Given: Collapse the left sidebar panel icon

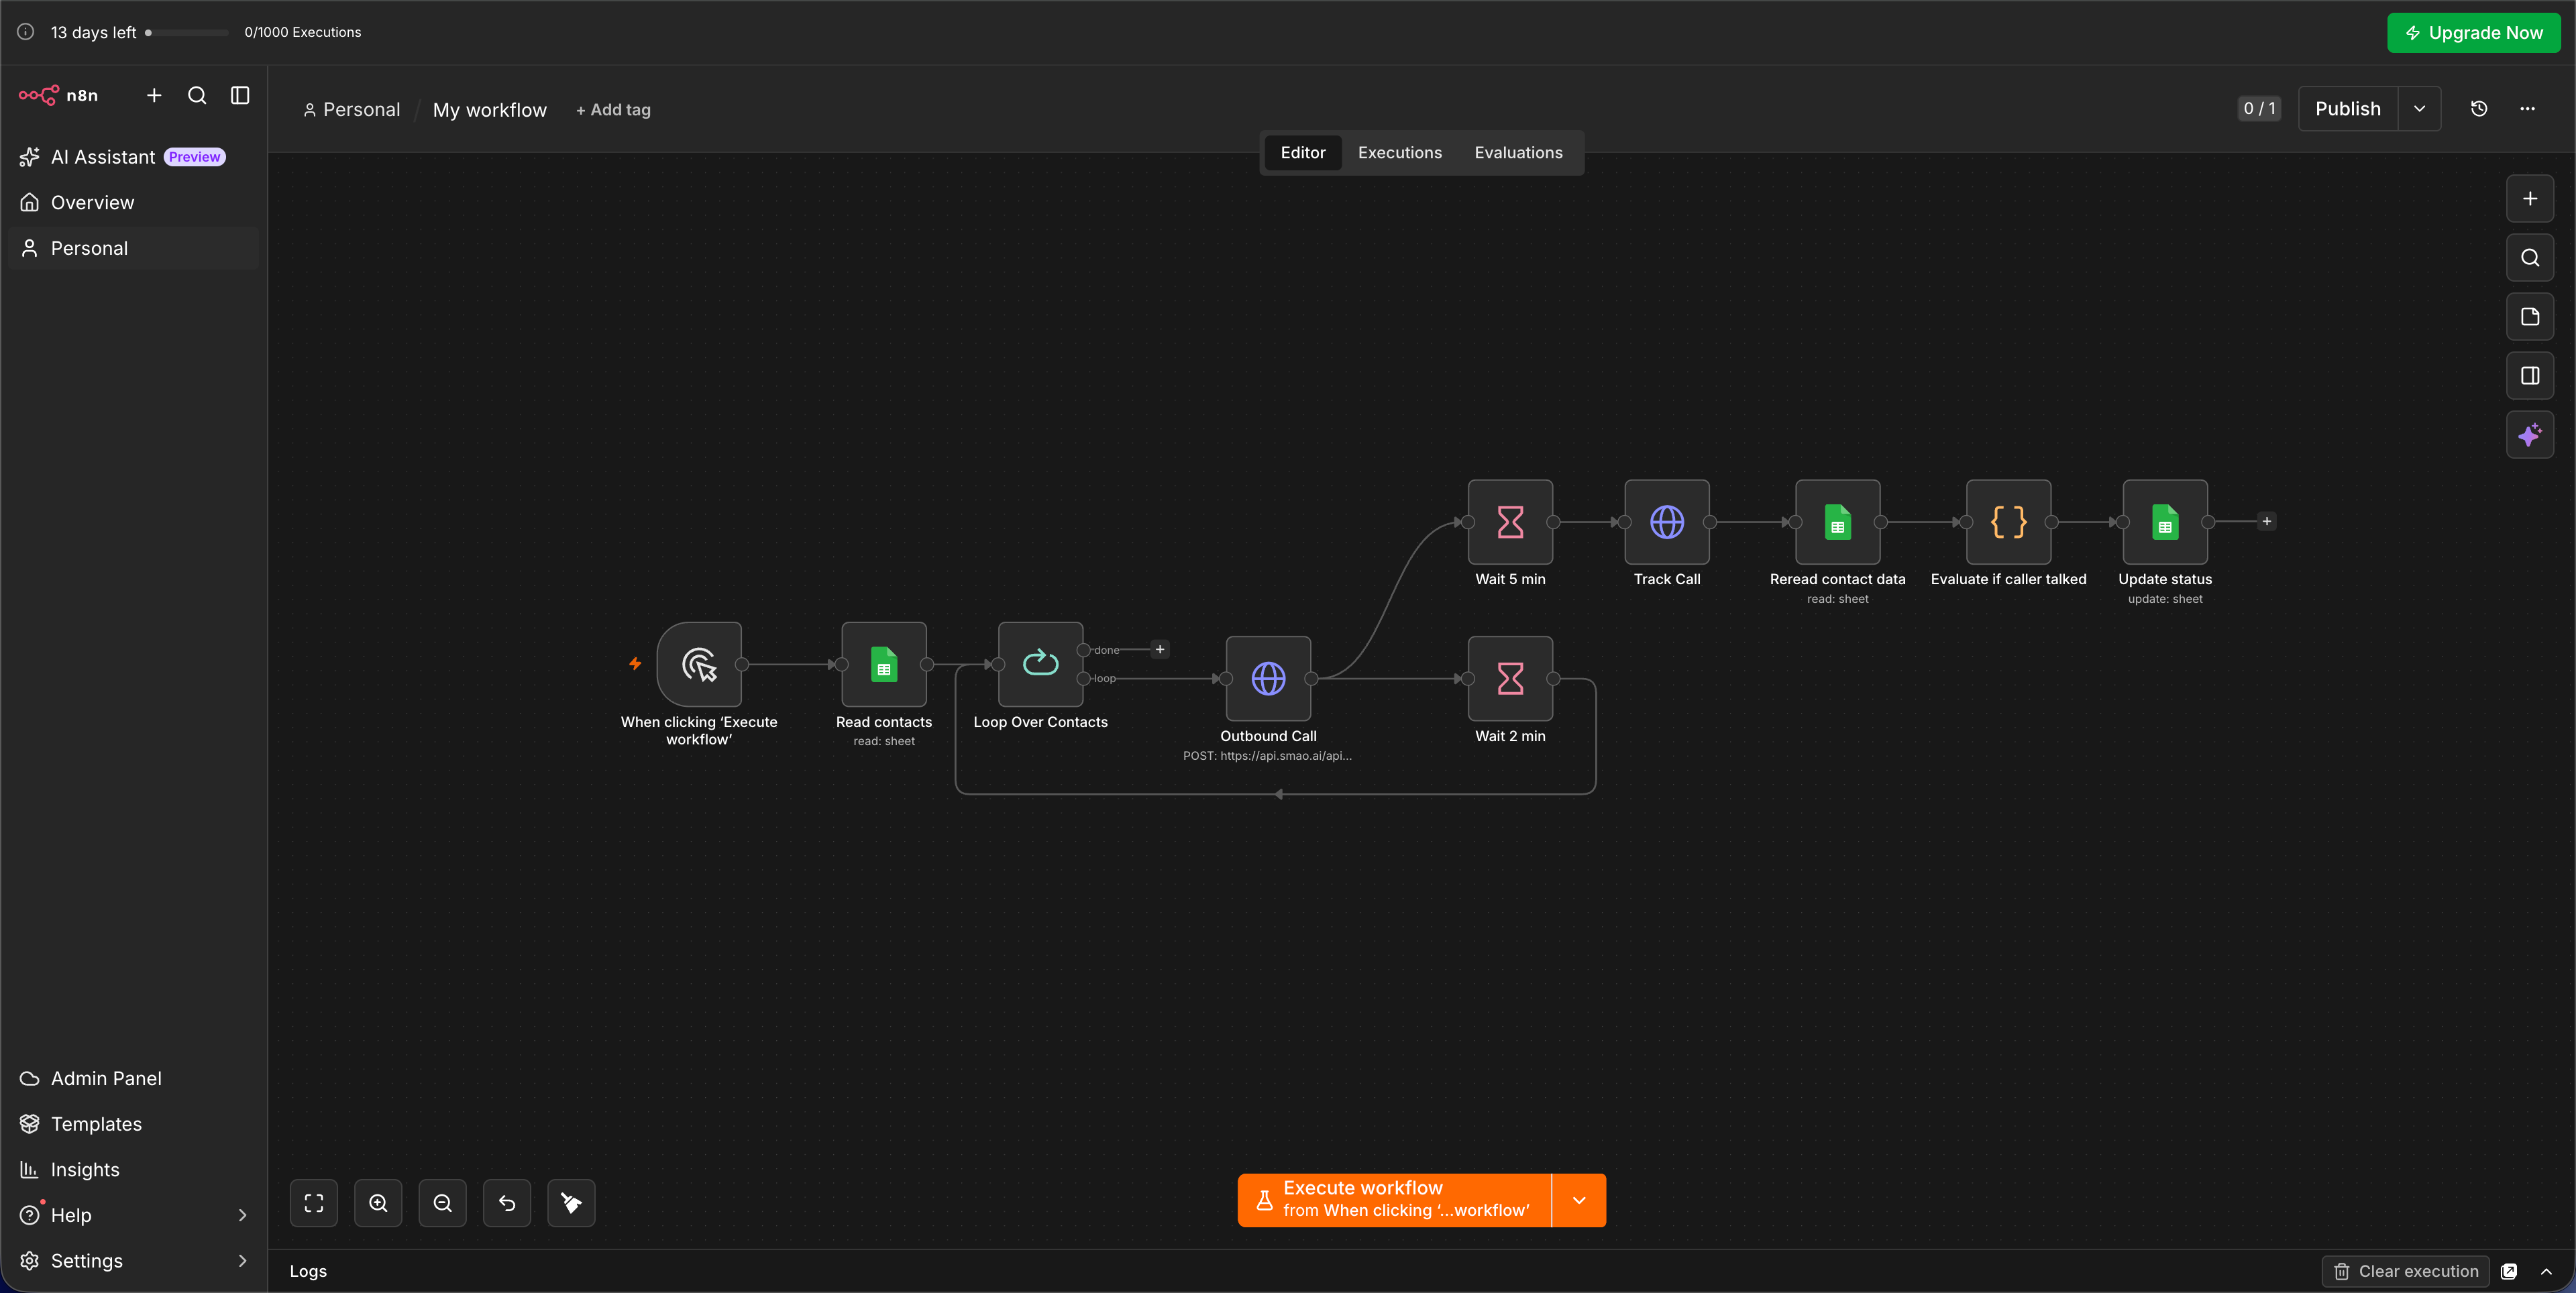Looking at the screenshot, I should (x=240, y=95).
